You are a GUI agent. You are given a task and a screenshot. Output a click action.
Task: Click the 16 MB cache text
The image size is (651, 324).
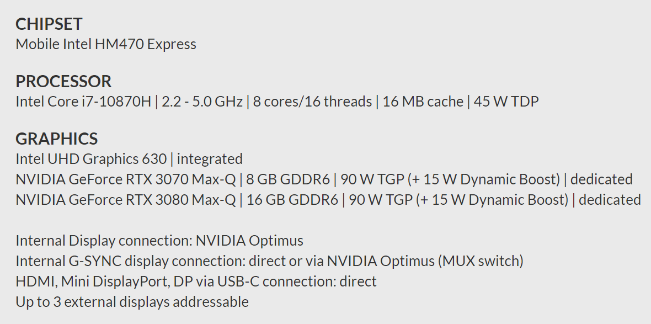click(x=423, y=102)
